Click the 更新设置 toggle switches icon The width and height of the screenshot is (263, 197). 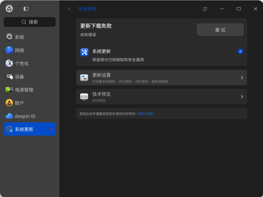84,77
